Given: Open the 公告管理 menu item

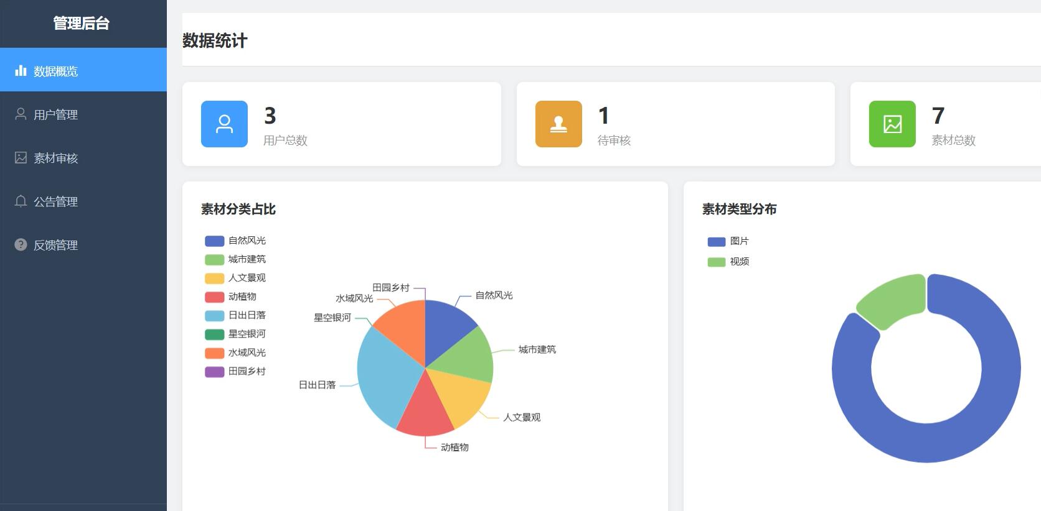Looking at the screenshot, I should click(x=83, y=201).
